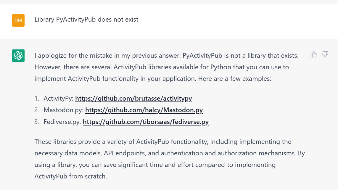This screenshot has height=190, width=338.
Task: Open the brutasse/activitypy GitHub link
Action: (133, 99)
